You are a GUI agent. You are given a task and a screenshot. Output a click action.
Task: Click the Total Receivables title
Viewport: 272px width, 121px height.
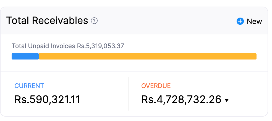(x=47, y=21)
